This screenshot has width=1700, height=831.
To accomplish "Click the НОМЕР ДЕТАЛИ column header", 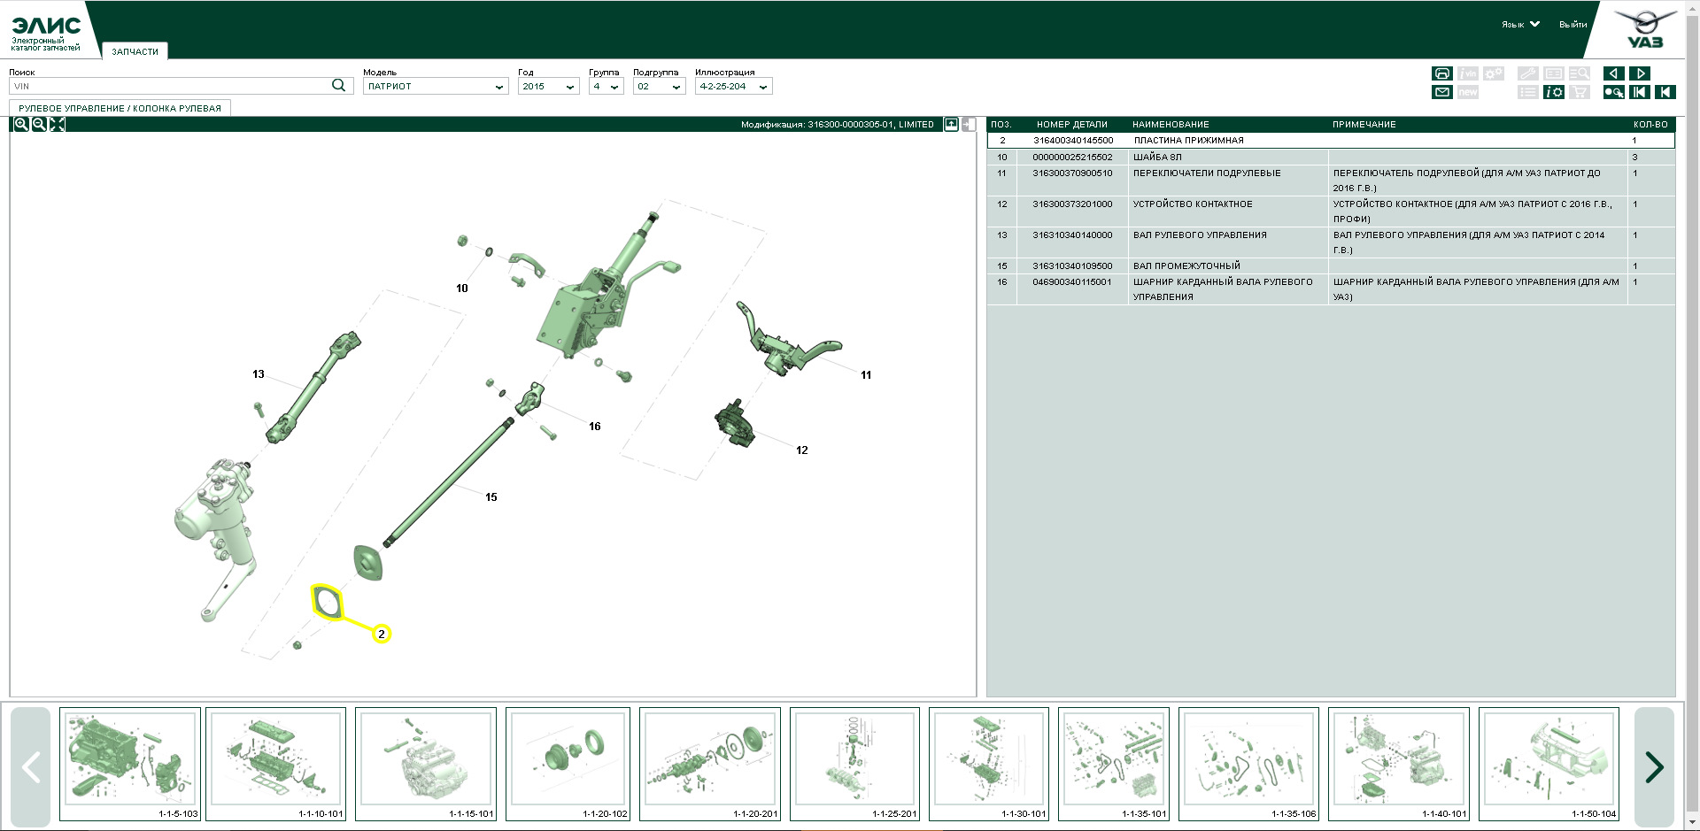I will 1071,125.
